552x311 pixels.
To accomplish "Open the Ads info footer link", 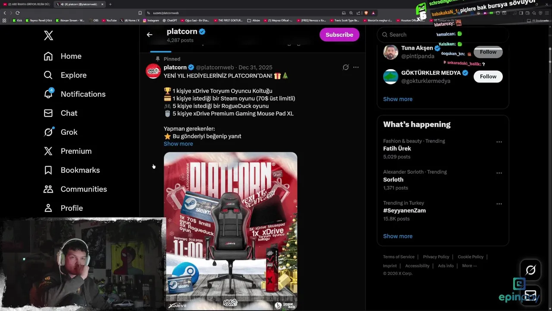I will tap(445, 266).
